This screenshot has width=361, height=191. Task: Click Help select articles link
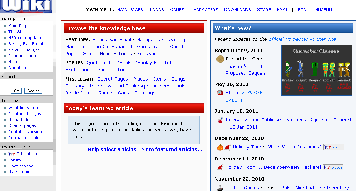[x=112, y=150]
